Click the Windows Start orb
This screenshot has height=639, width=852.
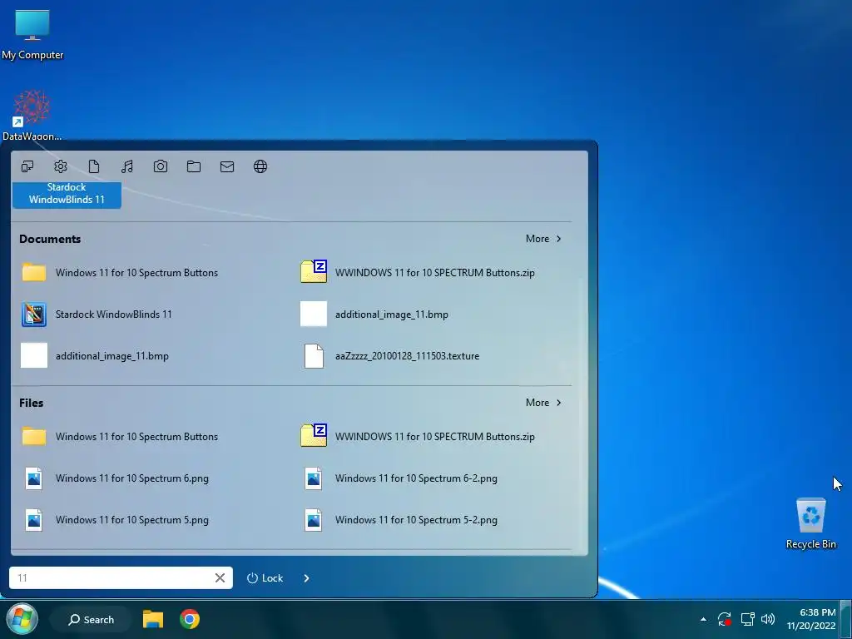tap(22, 618)
